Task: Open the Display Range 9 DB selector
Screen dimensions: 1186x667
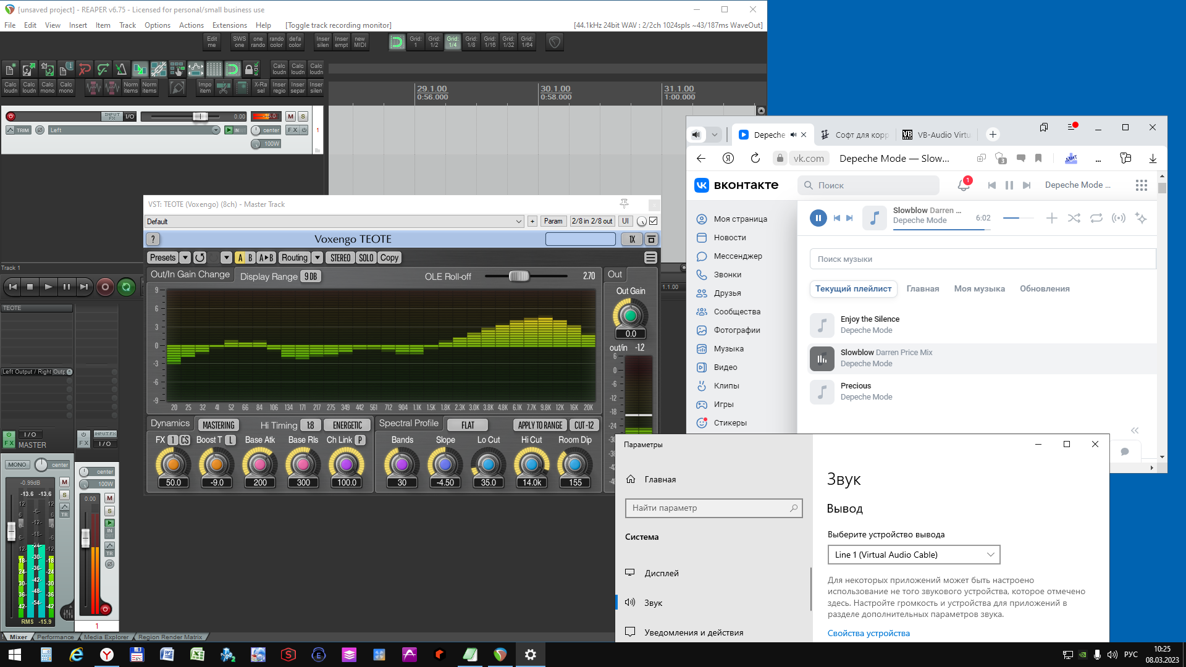Action: 311,276
